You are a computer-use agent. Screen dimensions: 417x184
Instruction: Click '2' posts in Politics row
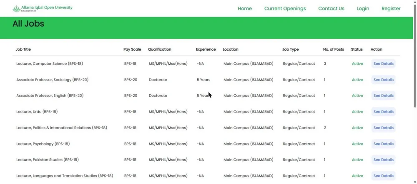pos(325,128)
